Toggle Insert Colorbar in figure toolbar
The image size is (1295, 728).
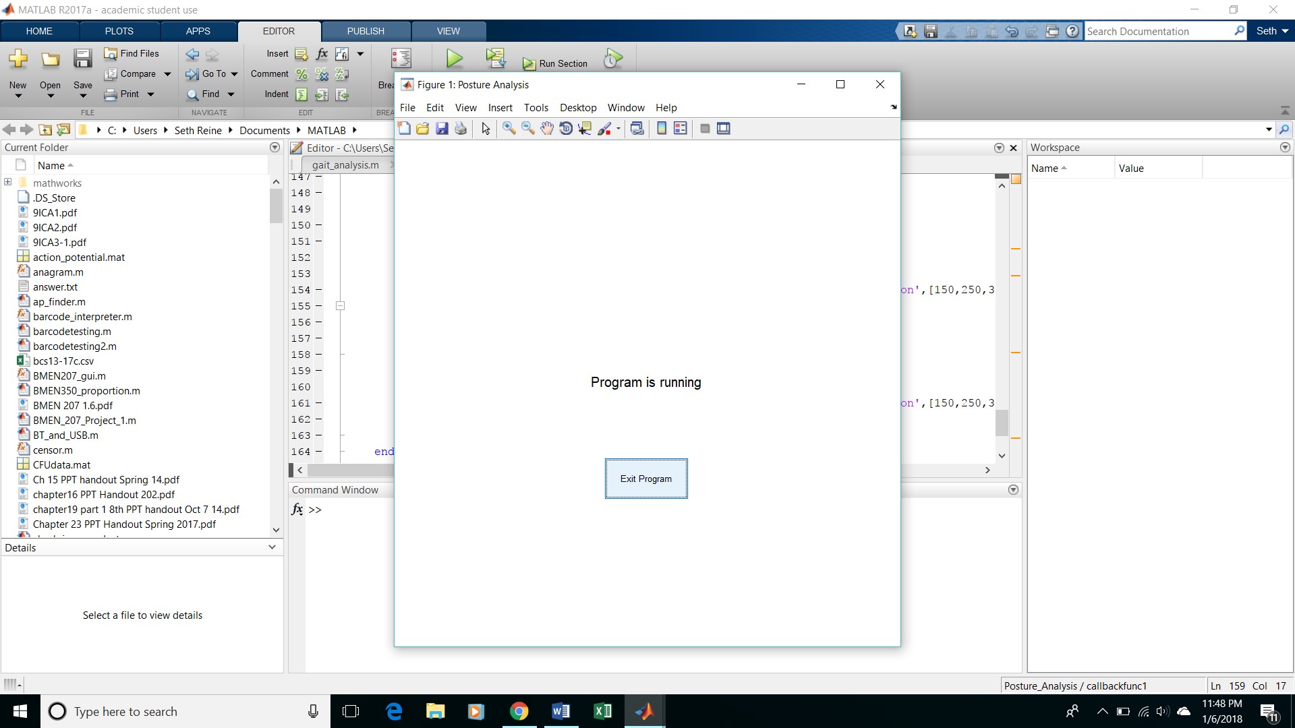pyautogui.click(x=662, y=129)
